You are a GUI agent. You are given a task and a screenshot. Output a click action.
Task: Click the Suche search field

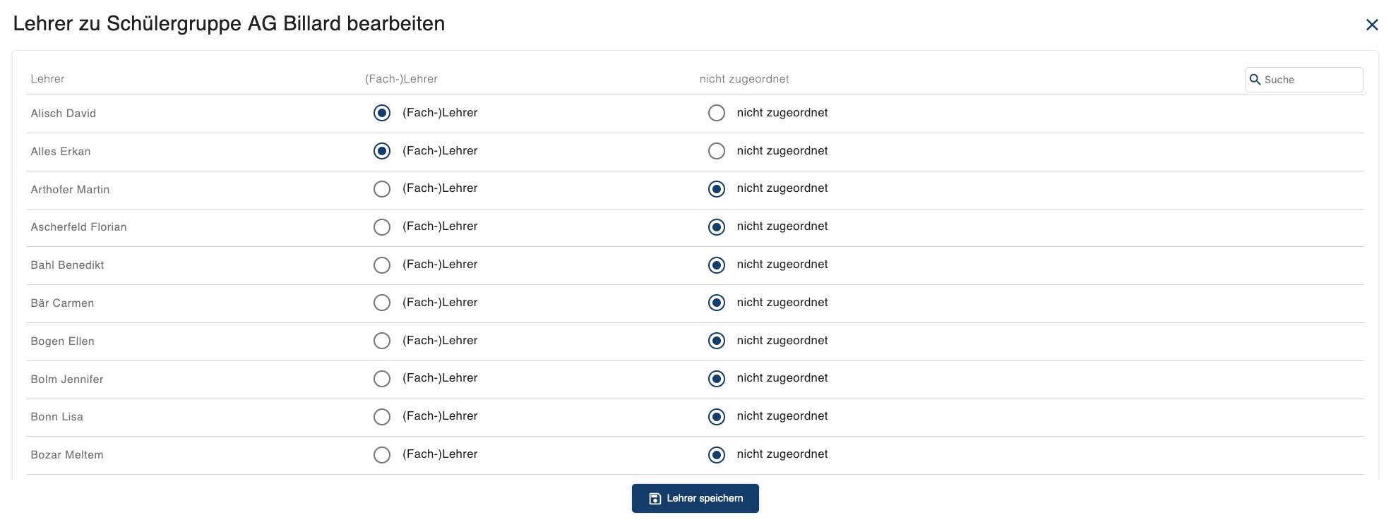tap(1304, 80)
